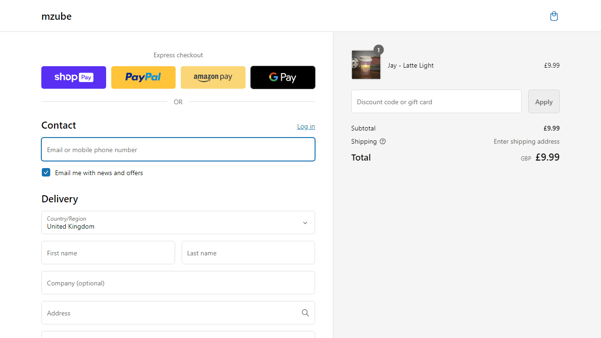This screenshot has width=601, height=338.
Task: Click the Contact heading
Action: tap(59, 125)
